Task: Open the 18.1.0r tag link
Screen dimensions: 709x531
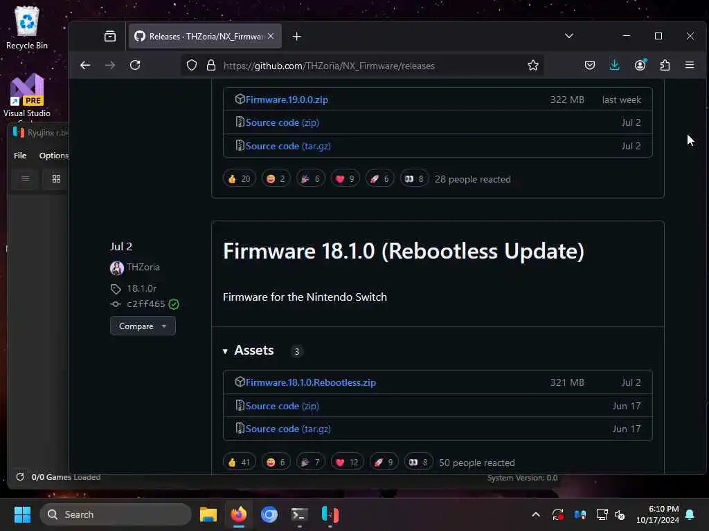Action: click(x=141, y=288)
